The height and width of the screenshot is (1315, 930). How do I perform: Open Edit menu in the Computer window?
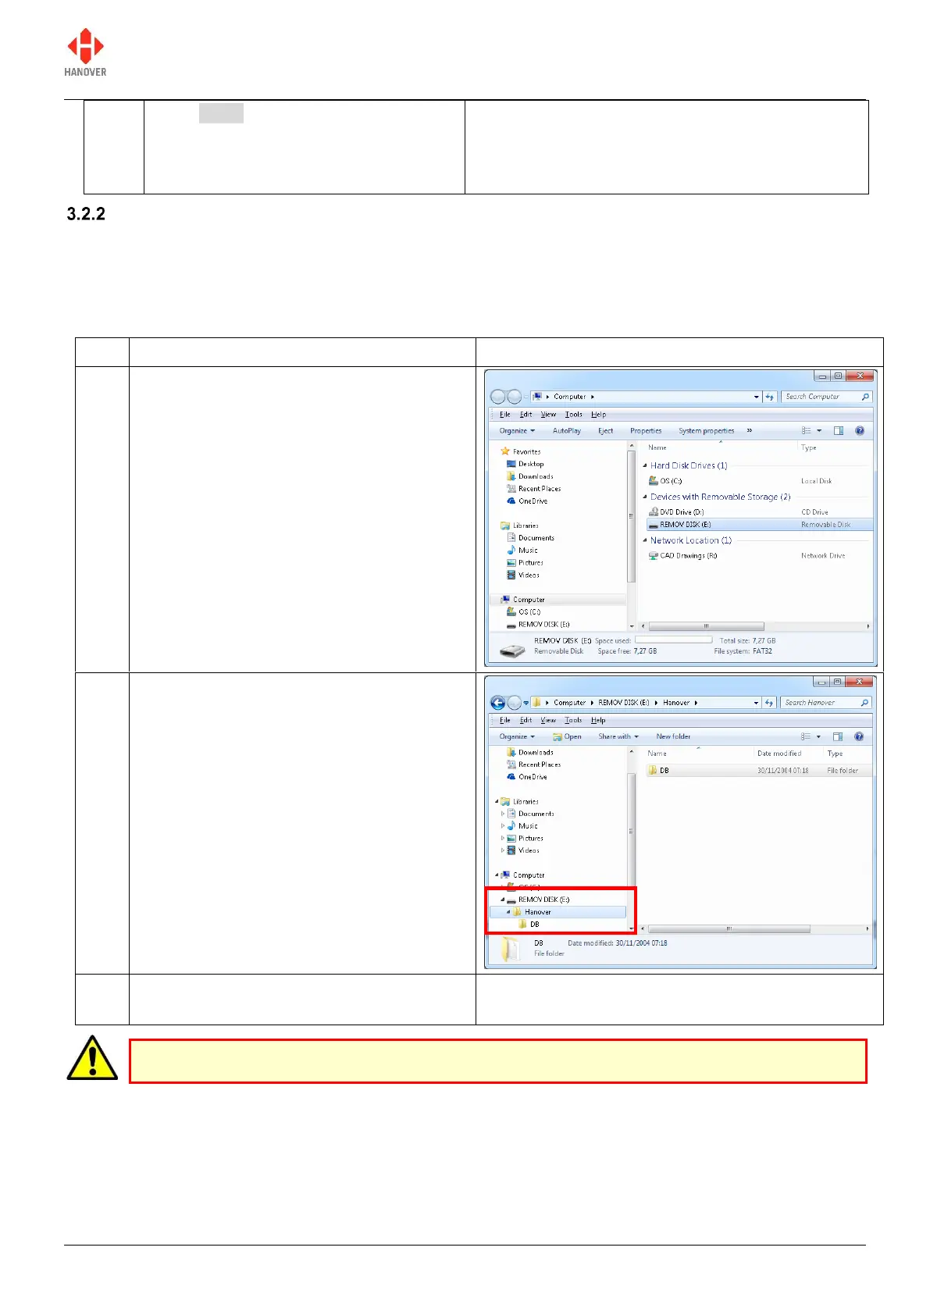click(526, 415)
